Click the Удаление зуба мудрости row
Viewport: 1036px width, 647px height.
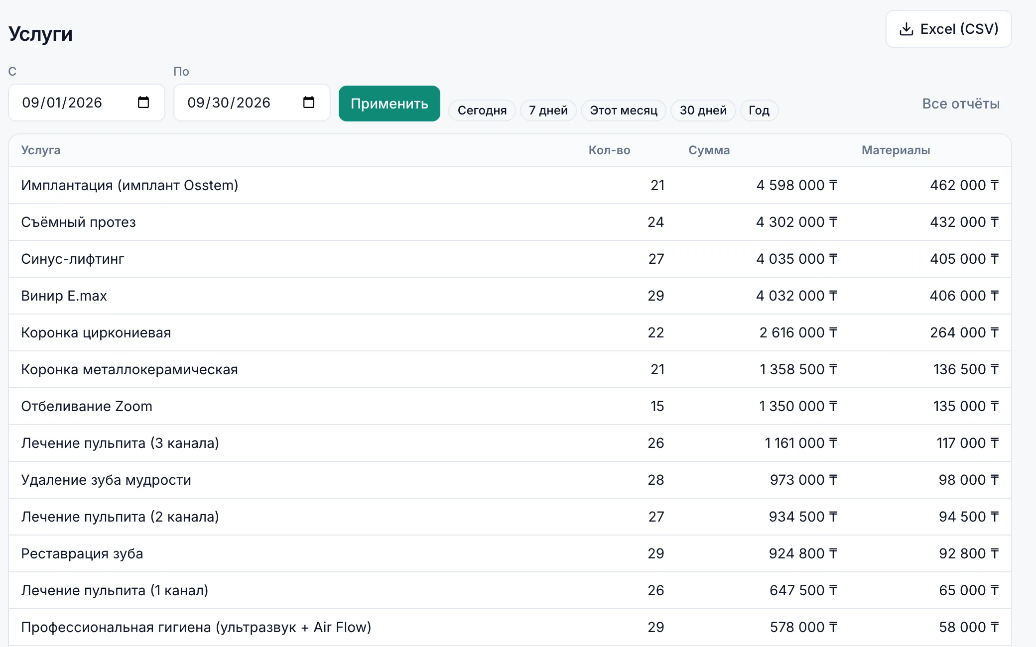[x=510, y=480]
